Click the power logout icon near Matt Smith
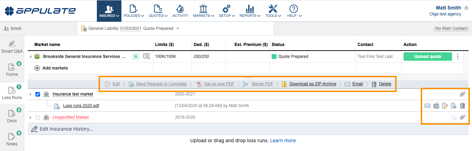Viewport: 472px width, 151px height. pos(466,8)
